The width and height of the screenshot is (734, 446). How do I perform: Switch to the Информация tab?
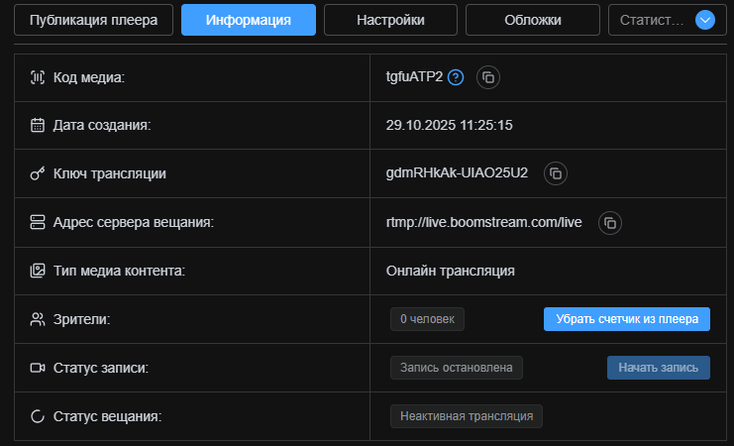point(249,20)
